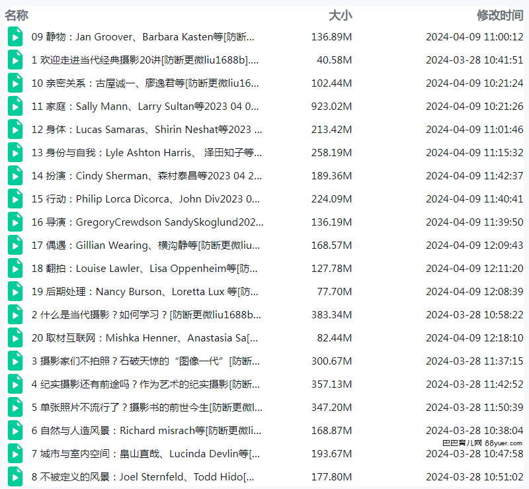The width and height of the screenshot is (529, 489).
Task: Click size value 300.67M
Action: click(x=332, y=361)
